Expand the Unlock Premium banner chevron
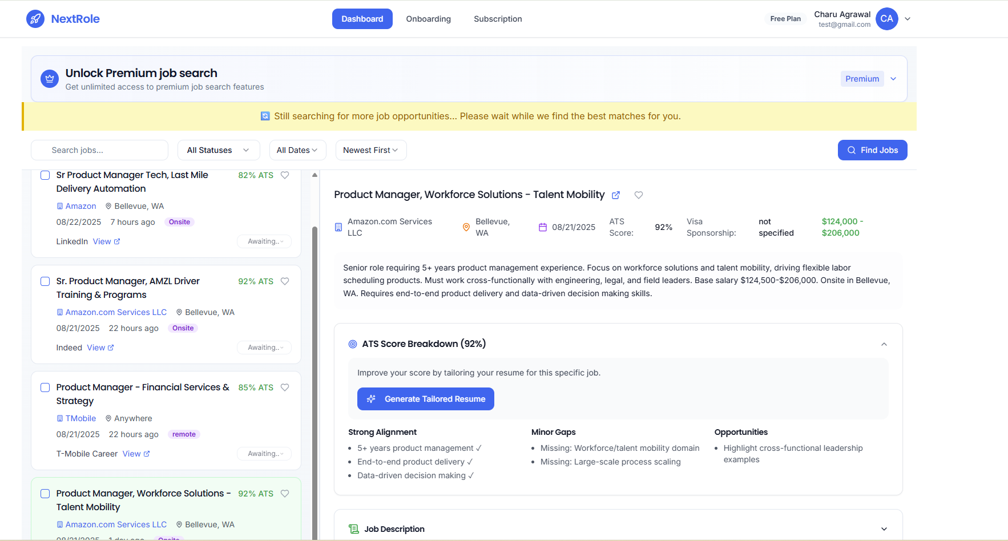 893,79
